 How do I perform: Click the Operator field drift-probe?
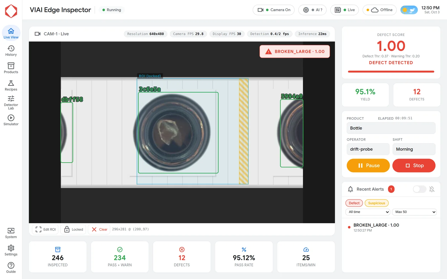tap(368, 149)
